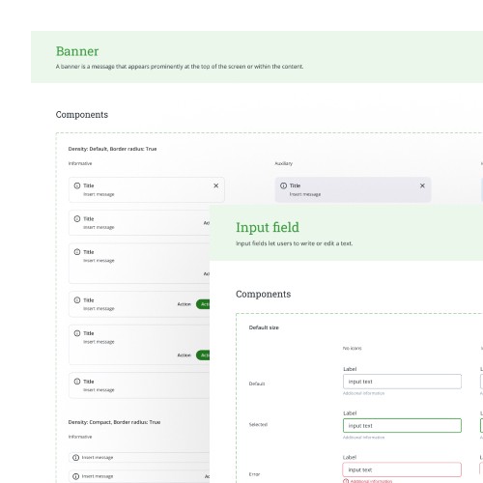Image resolution: width=483 pixels, height=483 pixels.
Task: Click the 'Default' row label beside the input
Action: coord(257,384)
